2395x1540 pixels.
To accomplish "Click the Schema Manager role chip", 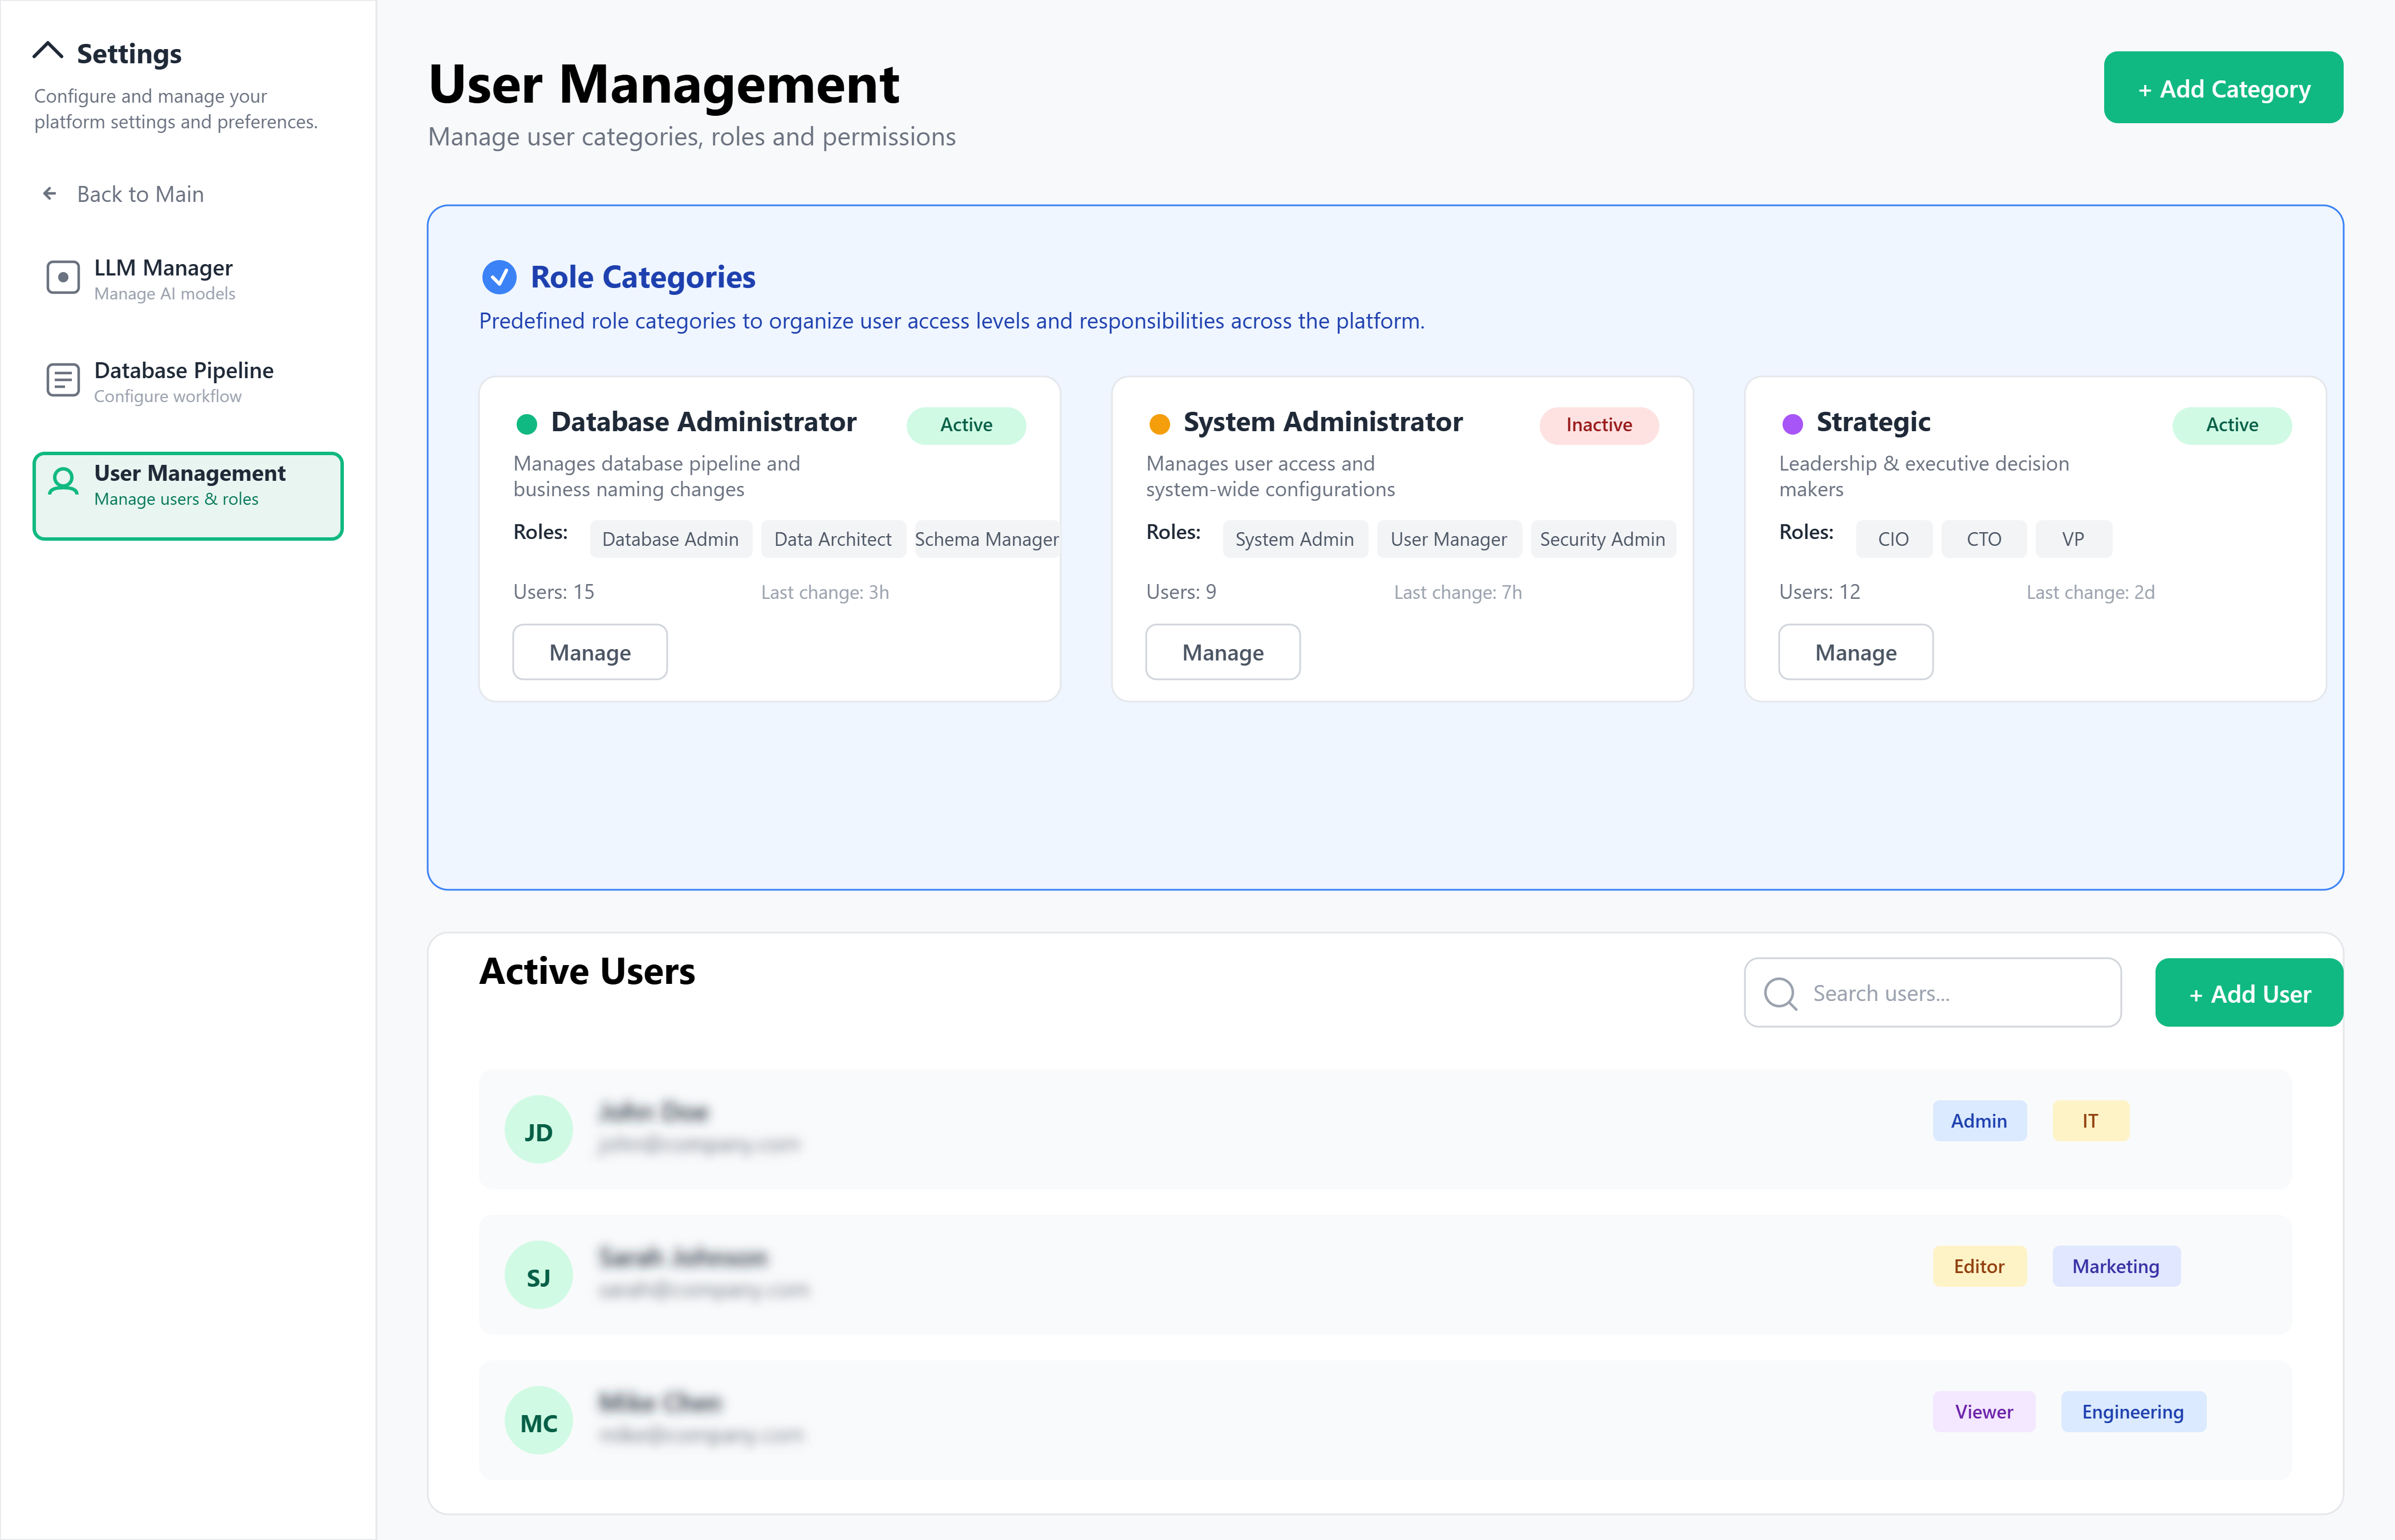I will point(987,540).
